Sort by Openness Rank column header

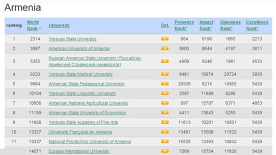[230, 25]
